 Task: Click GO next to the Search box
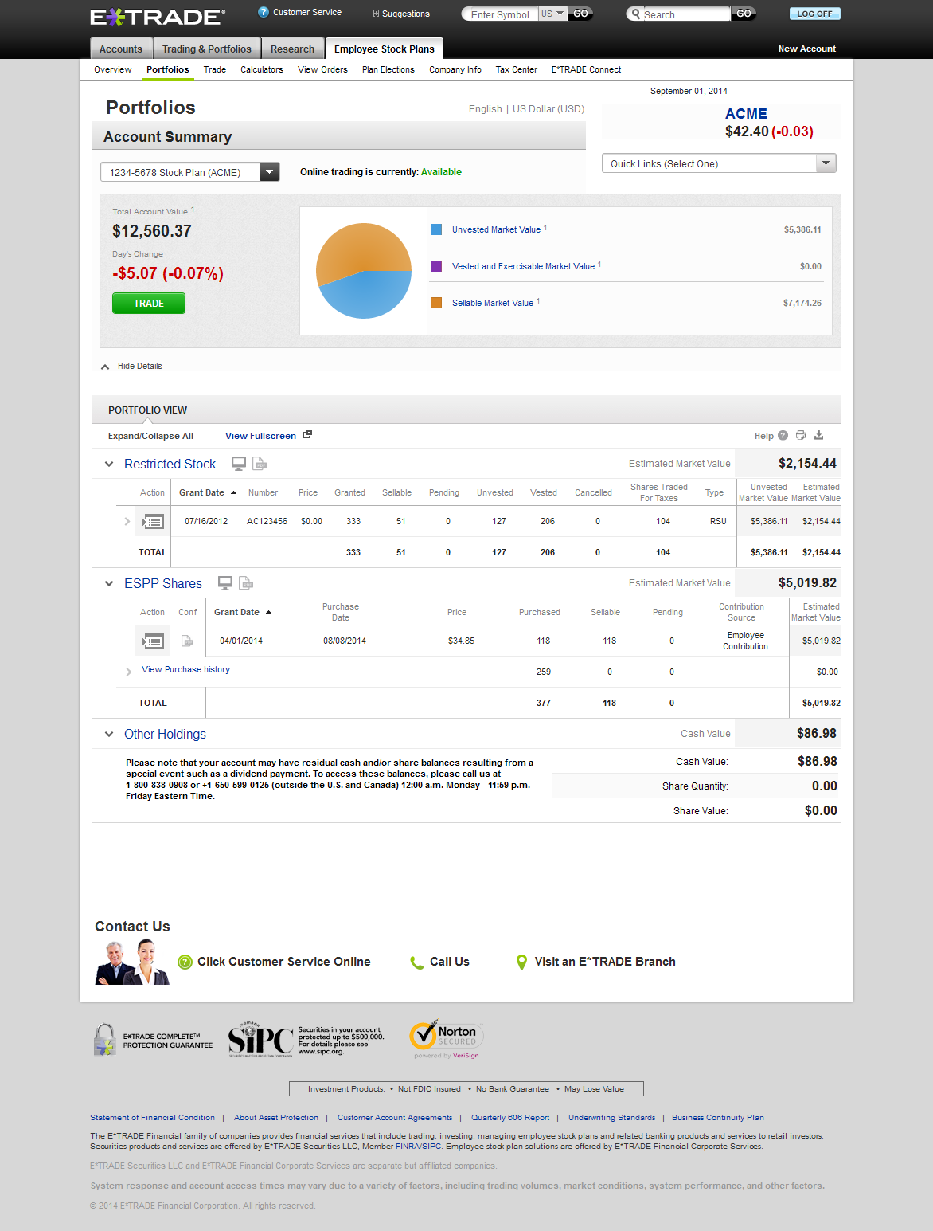pyautogui.click(x=744, y=14)
